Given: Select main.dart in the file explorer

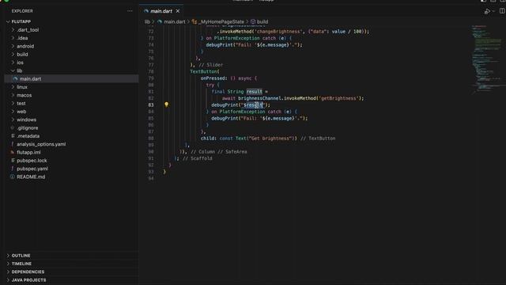Looking at the screenshot, I should 30,79.
